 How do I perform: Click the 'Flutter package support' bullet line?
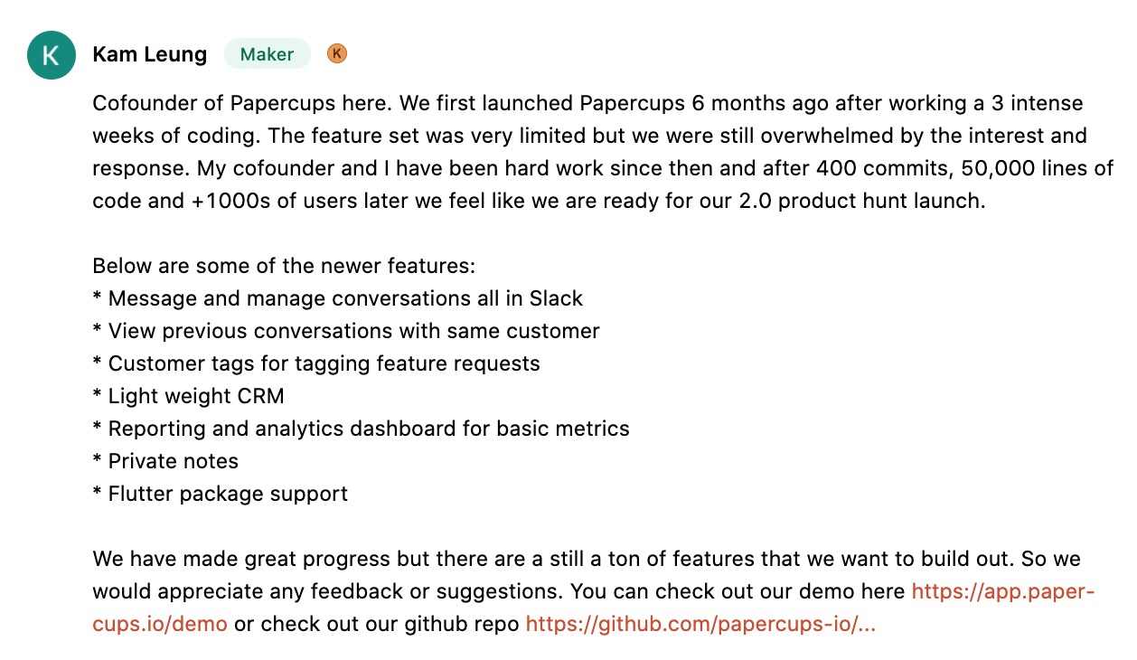(x=220, y=494)
